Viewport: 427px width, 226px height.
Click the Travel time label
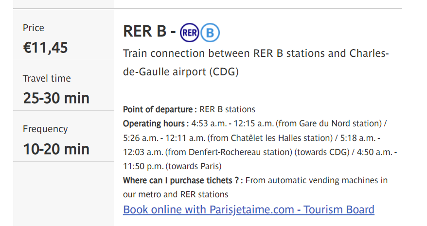point(47,78)
